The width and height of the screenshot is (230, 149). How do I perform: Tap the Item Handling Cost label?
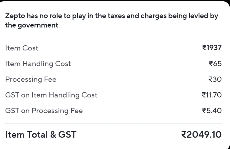38,64
